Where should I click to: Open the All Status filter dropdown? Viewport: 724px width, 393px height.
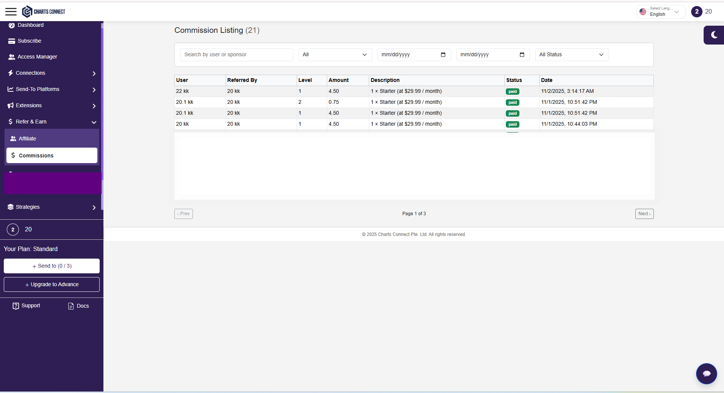pos(571,55)
